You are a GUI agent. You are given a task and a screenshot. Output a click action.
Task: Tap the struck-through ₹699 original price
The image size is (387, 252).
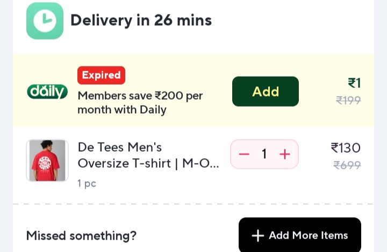pos(347,165)
